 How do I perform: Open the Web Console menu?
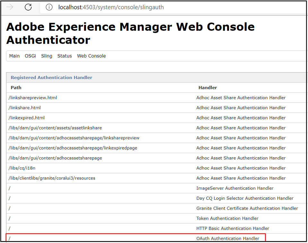click(x=91, y=56)
